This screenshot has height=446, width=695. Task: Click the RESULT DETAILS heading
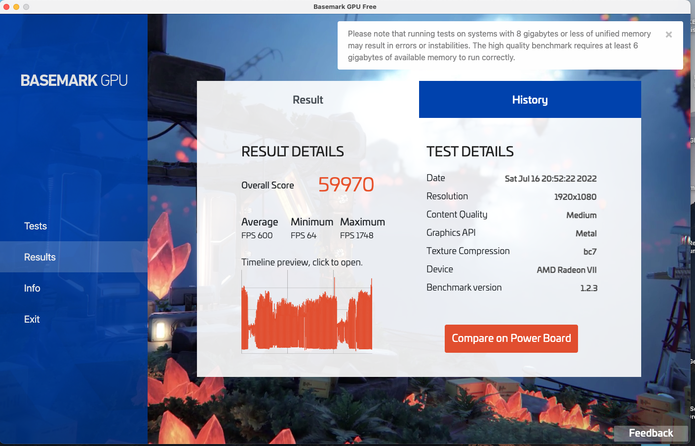point(293,151)
